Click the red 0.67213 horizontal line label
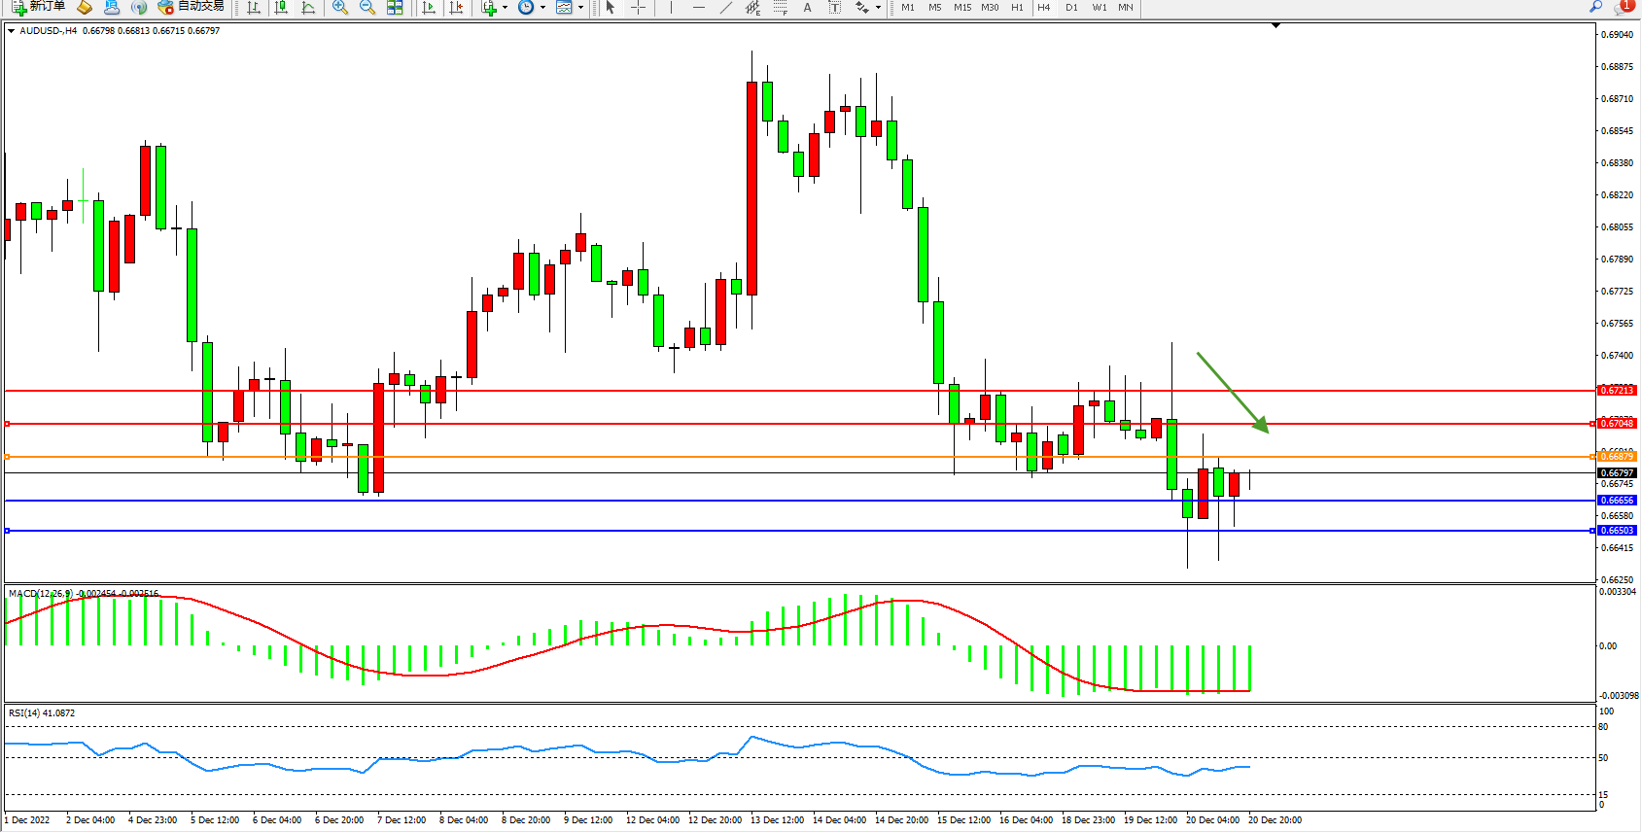The height and width of the screenshot is (833, 1642). (x=1617, y=391)
